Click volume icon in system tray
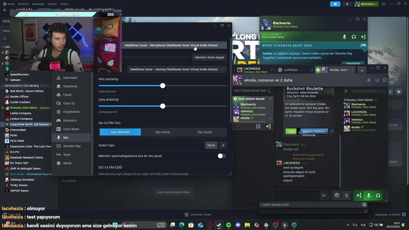This screenshot has height=230, width=409. 376,225
